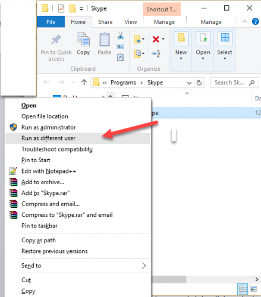
Task: Click the horizontal scrollbar right arrow
Action: click(x=257, y=279)
